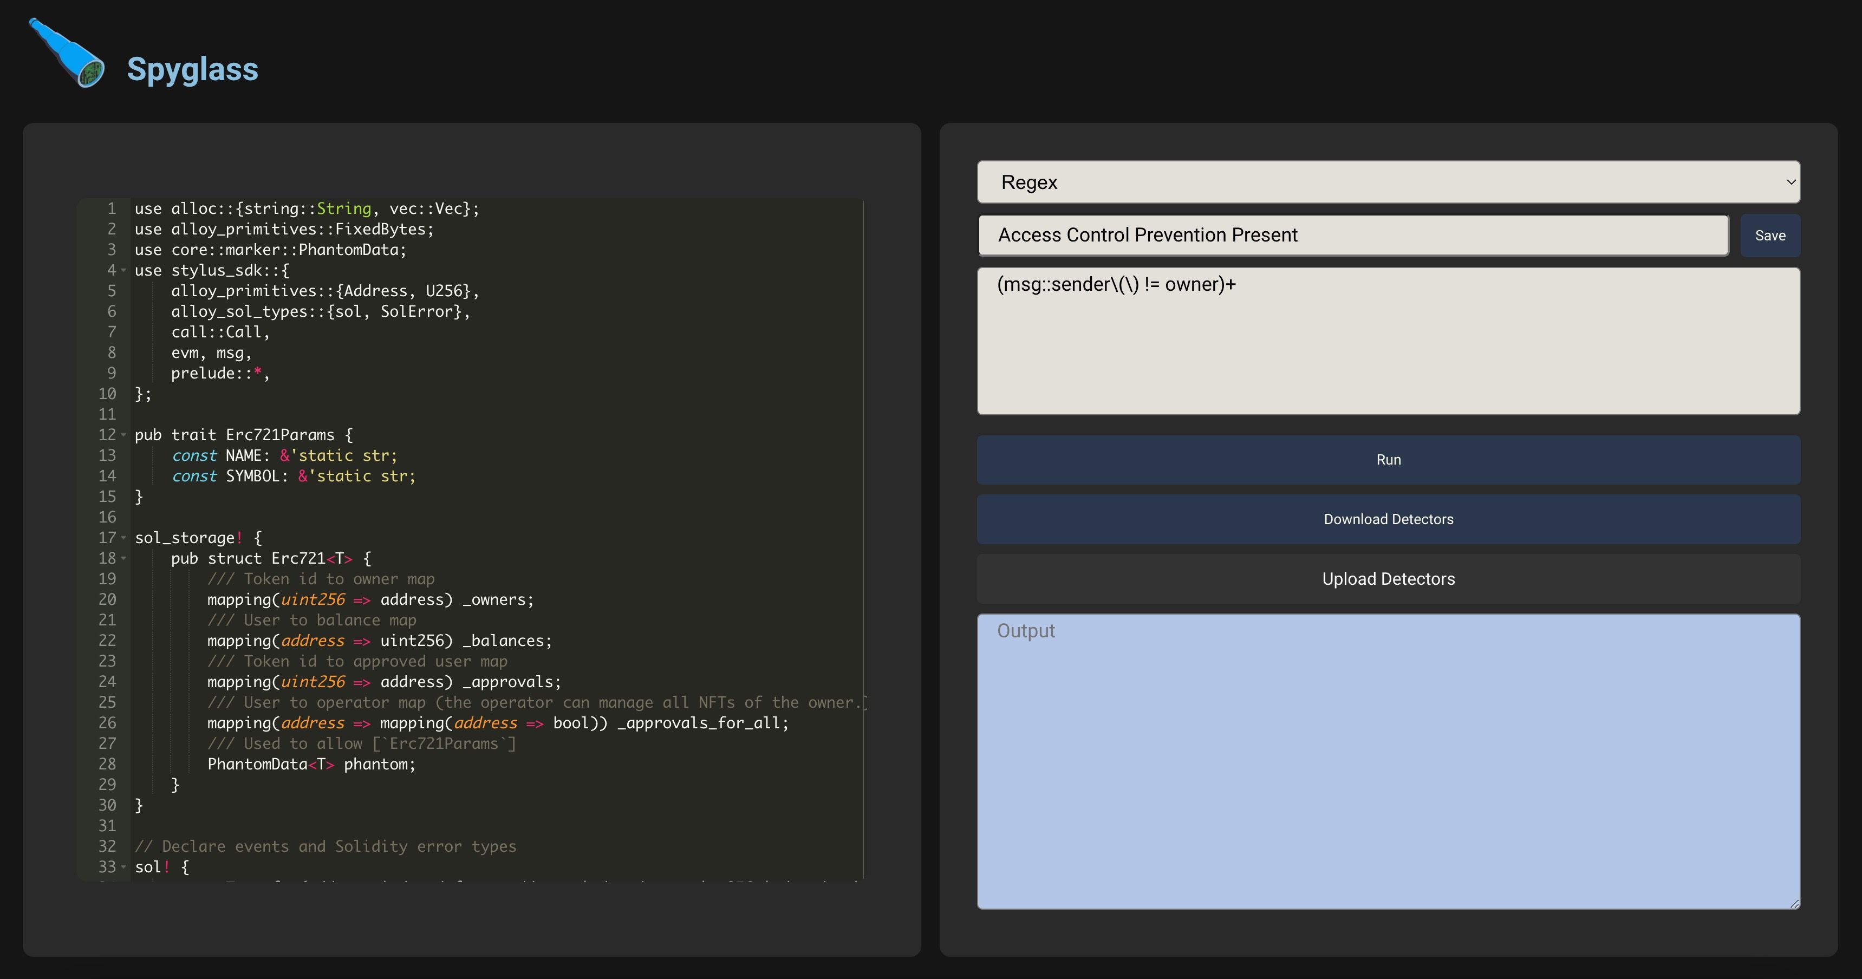Click the 'const SYMBOL' code line
This screenshot has width=1862, height=979.
(294, 476)
